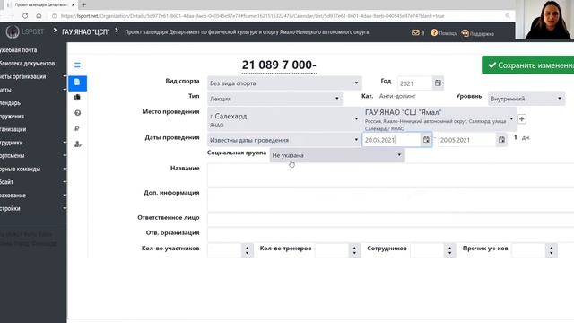The image size is (574, 323).
Task: Open the Уровень dropdown showing Внутренний
Action: (526, 99)
